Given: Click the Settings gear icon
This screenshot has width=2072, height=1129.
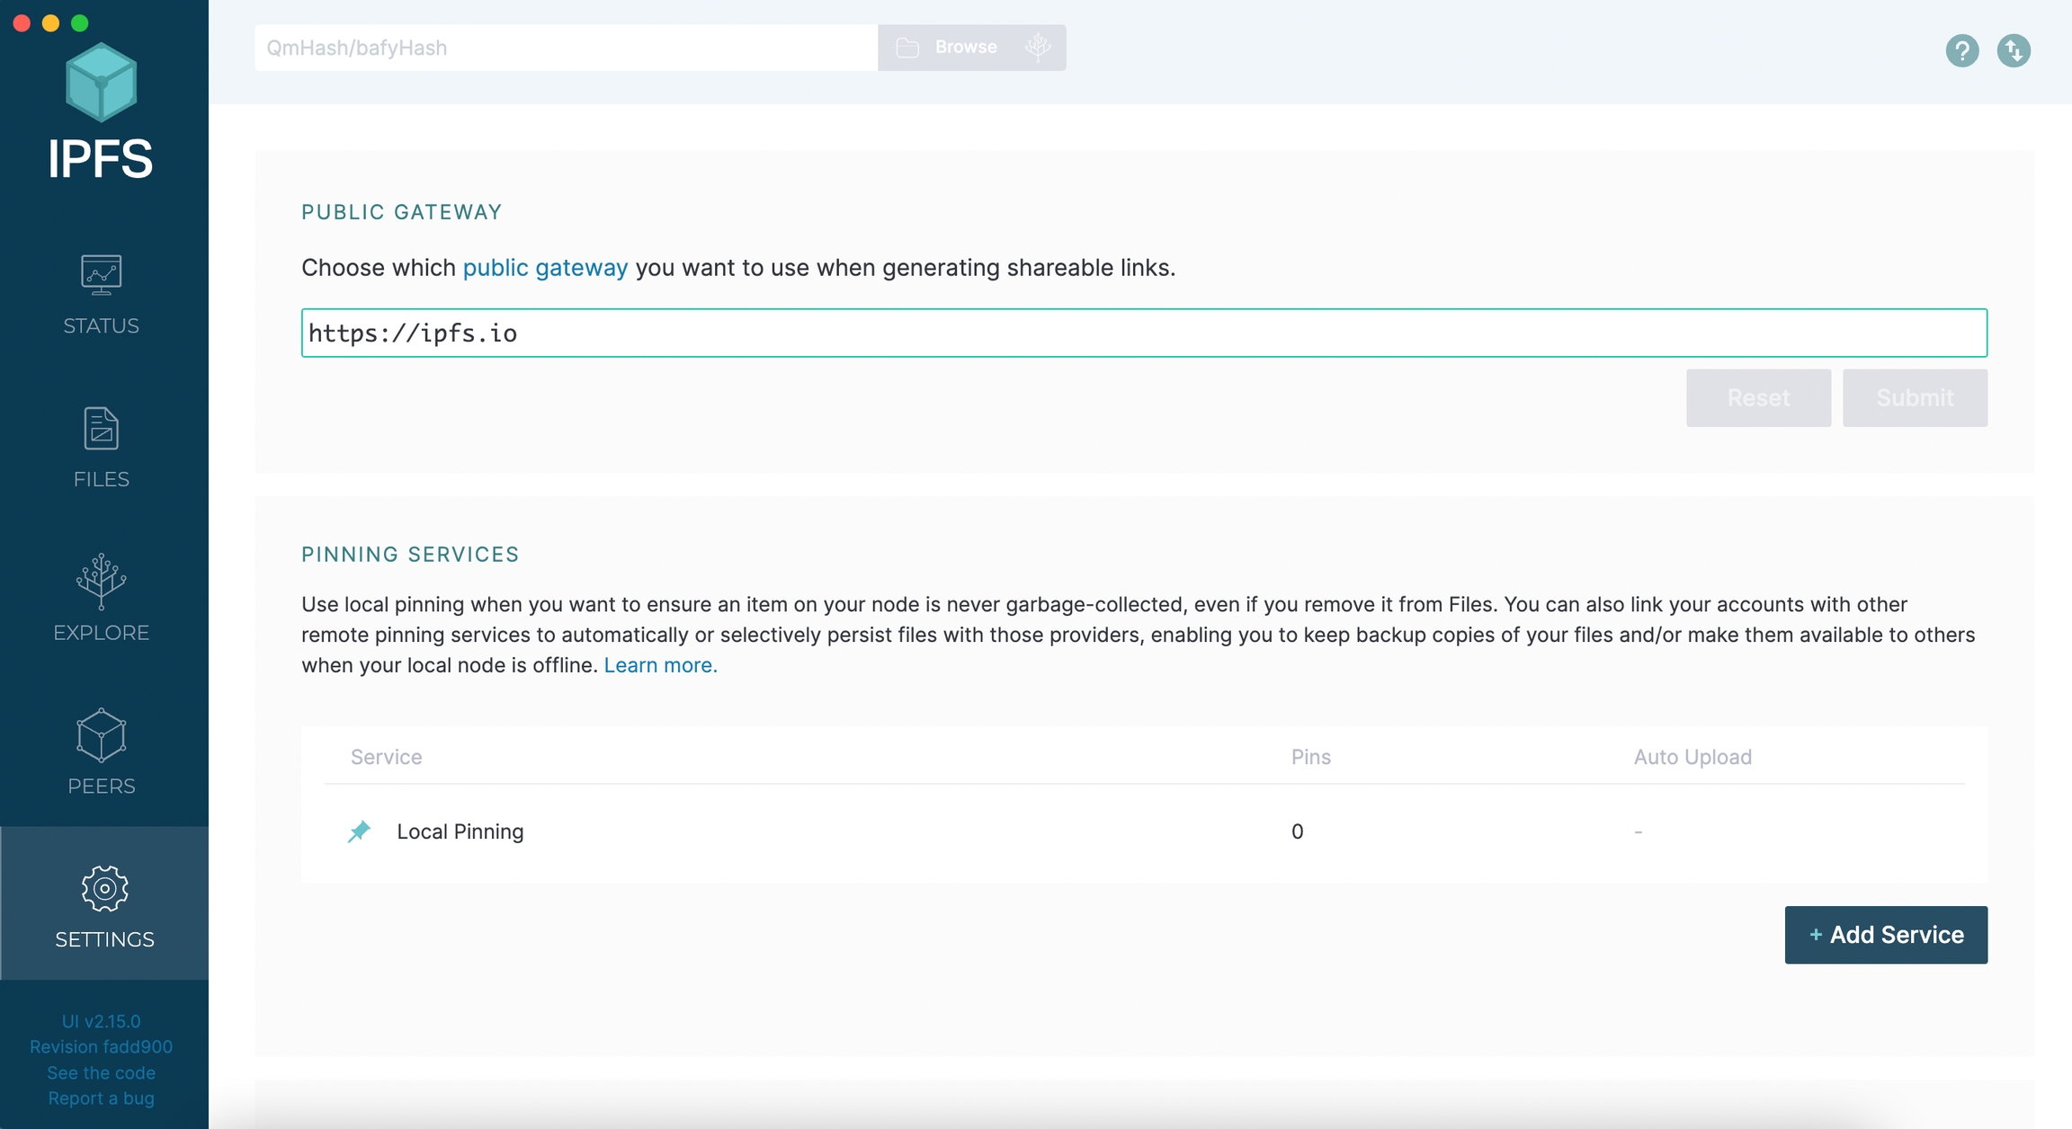Looking at the screenshot, I should 104,888.
